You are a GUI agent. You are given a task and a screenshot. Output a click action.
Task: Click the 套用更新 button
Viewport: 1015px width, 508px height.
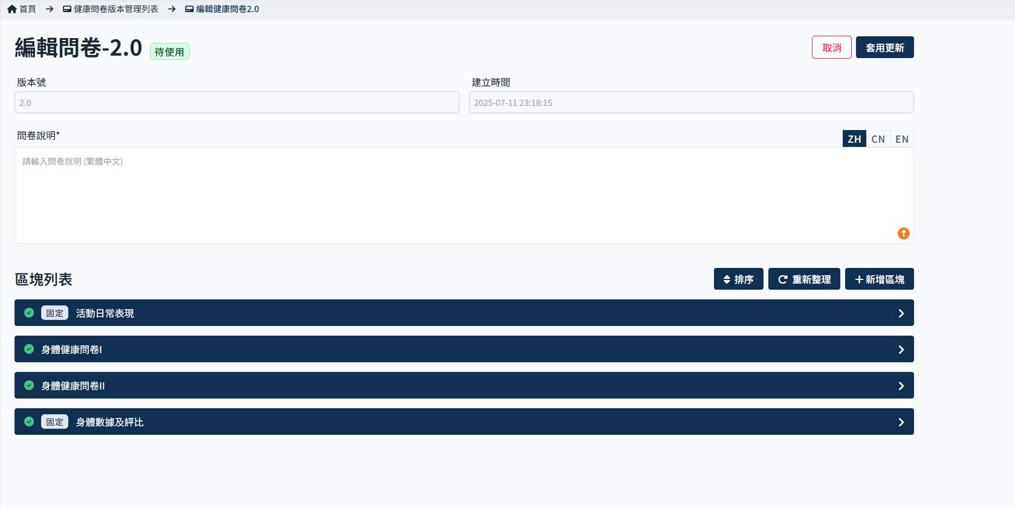[x=885, y=47]
